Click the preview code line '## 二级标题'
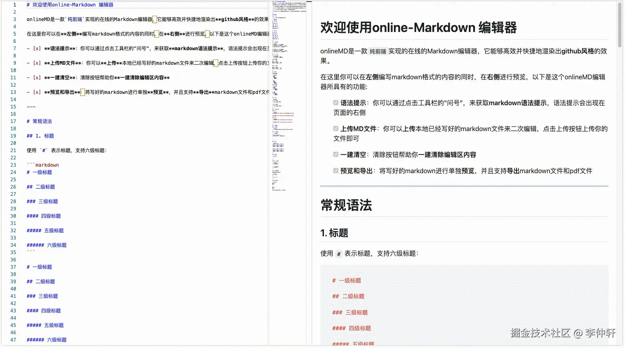 [x=348, y=296]
